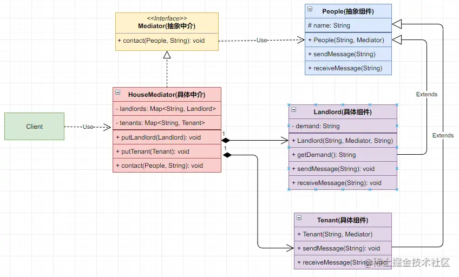Image resolution: width=459 pixels, height=277 pixels.
Task: Select the Landlord class title
Action: click(x=343, y=112)
